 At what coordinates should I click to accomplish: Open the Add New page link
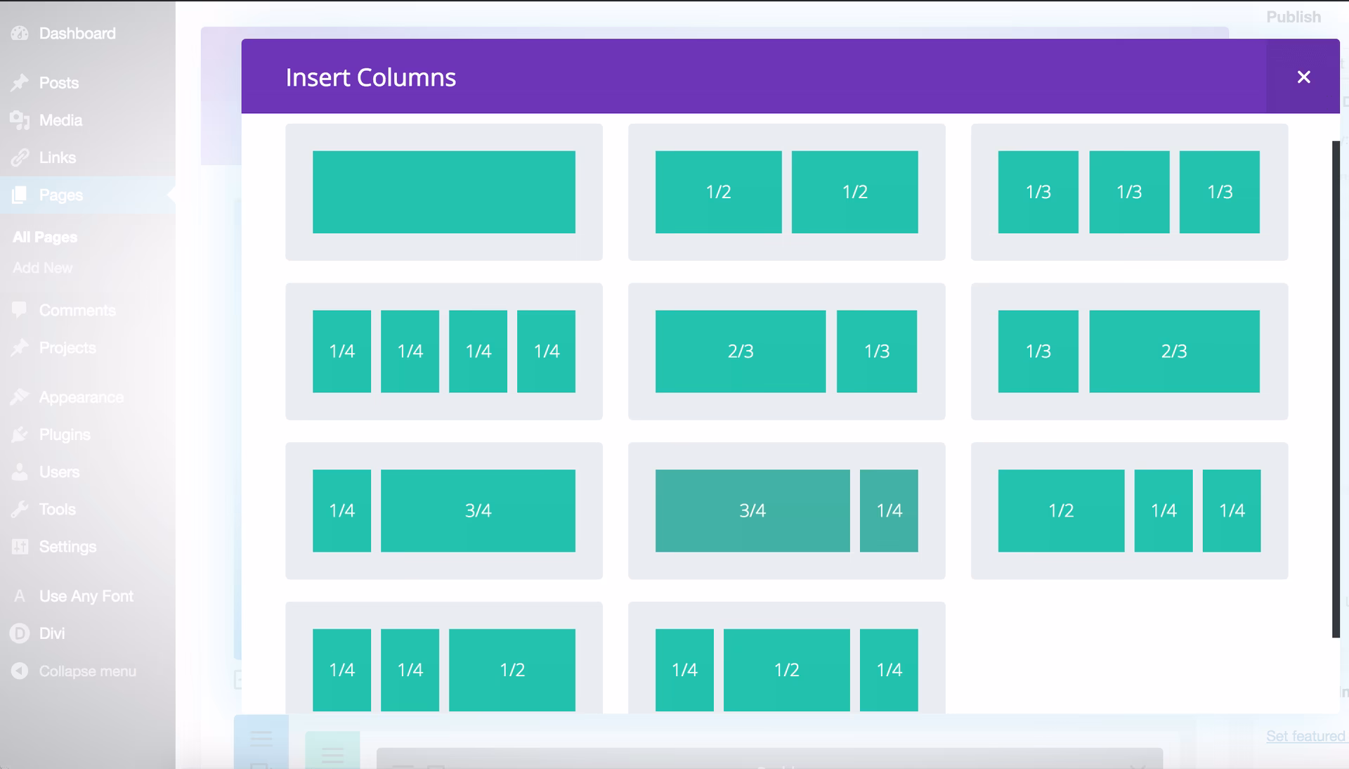(42, 268)
